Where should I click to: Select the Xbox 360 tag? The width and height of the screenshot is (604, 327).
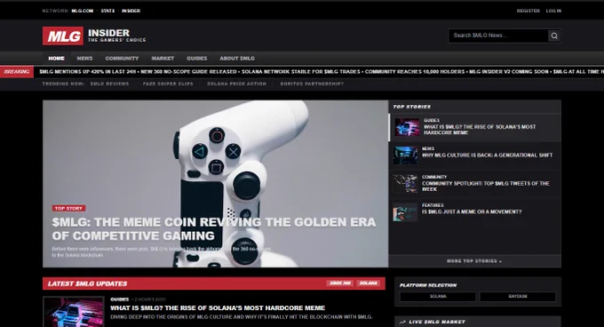340,283
